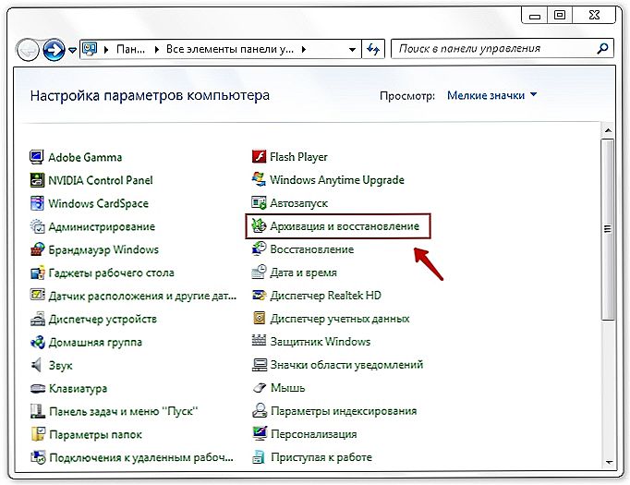The image size is (630, 485).
Task: Open the Мышь link
Action: click(287, 388)
